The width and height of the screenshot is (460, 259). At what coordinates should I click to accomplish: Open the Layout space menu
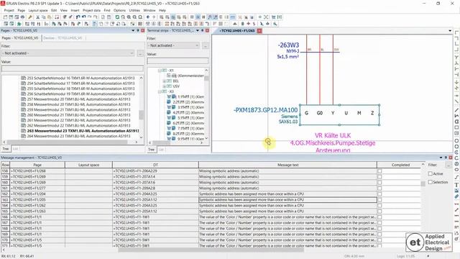coord(38,10)
